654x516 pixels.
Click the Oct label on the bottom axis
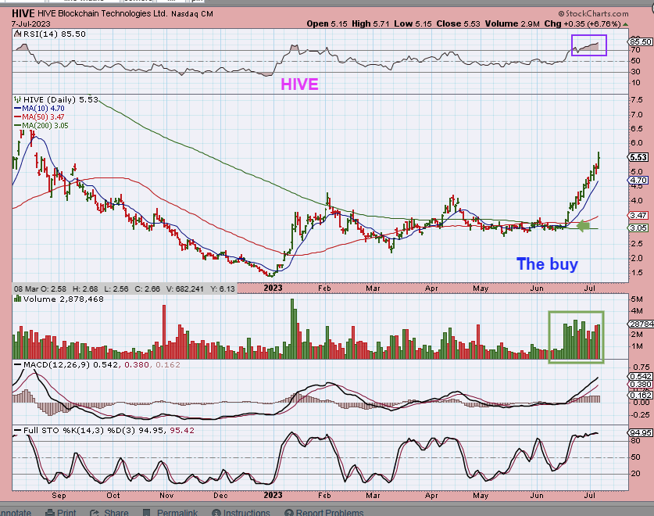coord(113,496)
